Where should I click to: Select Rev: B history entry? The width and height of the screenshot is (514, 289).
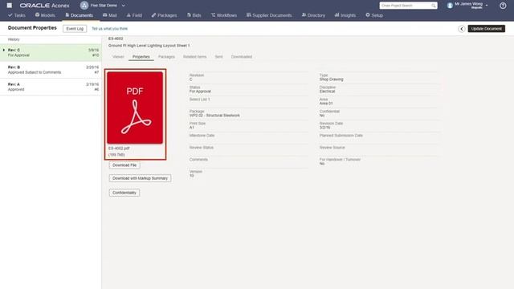(x=51, y=70)
